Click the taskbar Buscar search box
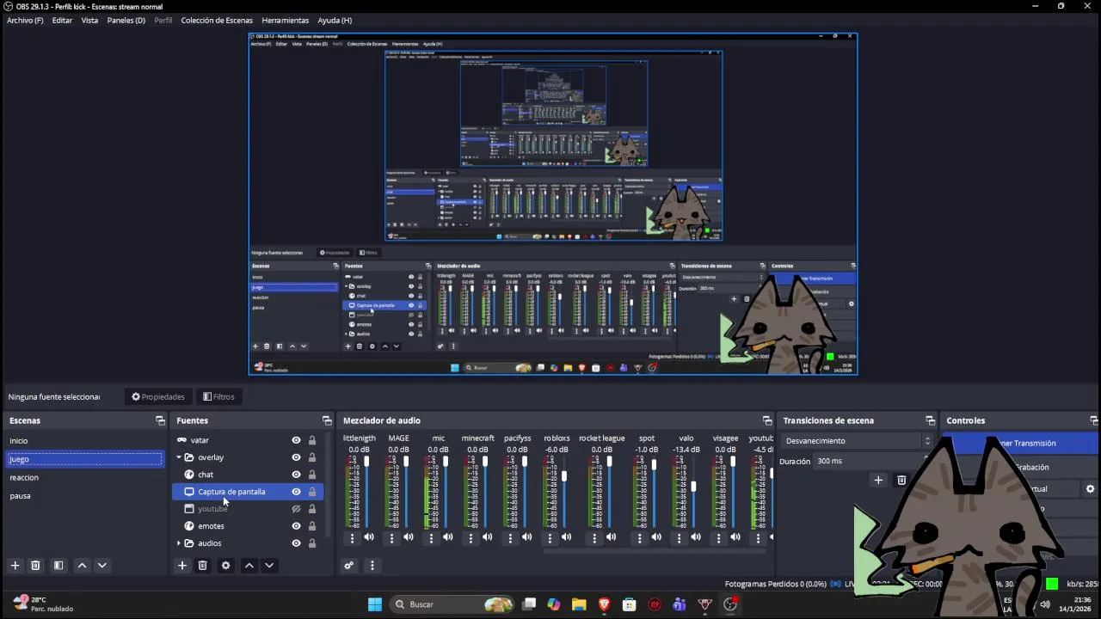The height and width of the screenshot is (619, 1101). tap(453, 604)
